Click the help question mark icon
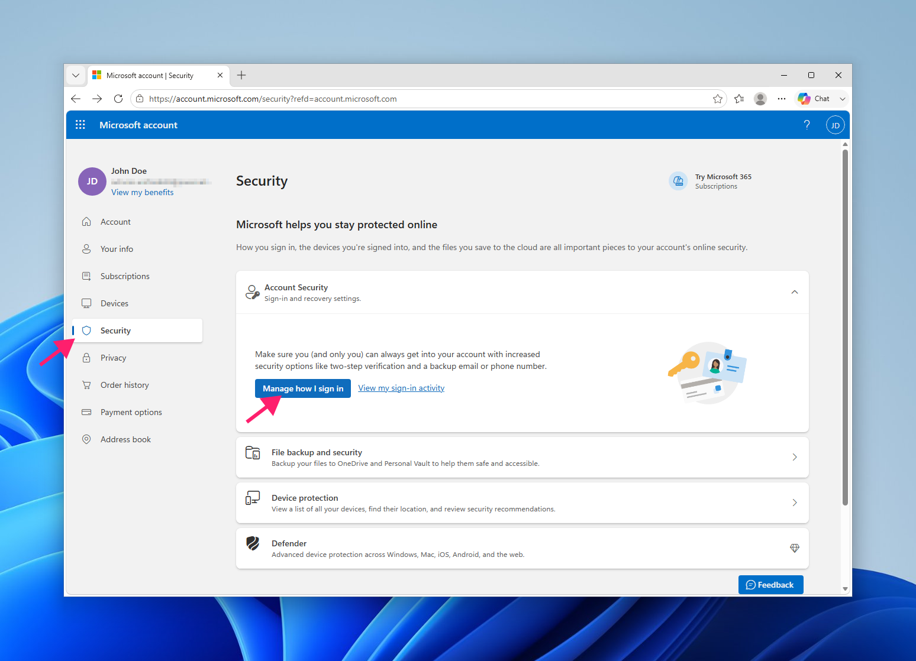 807,125
